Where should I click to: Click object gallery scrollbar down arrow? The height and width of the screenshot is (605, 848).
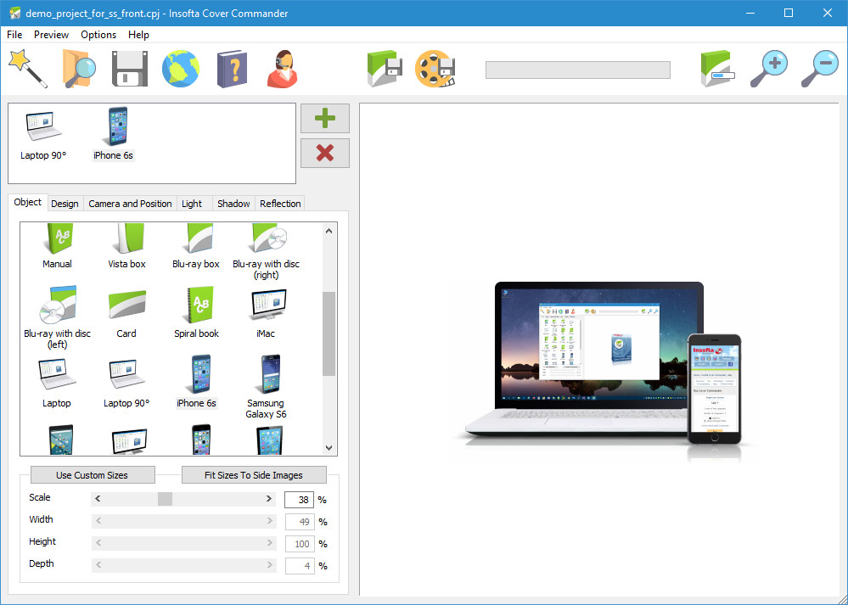coord(329,448)
